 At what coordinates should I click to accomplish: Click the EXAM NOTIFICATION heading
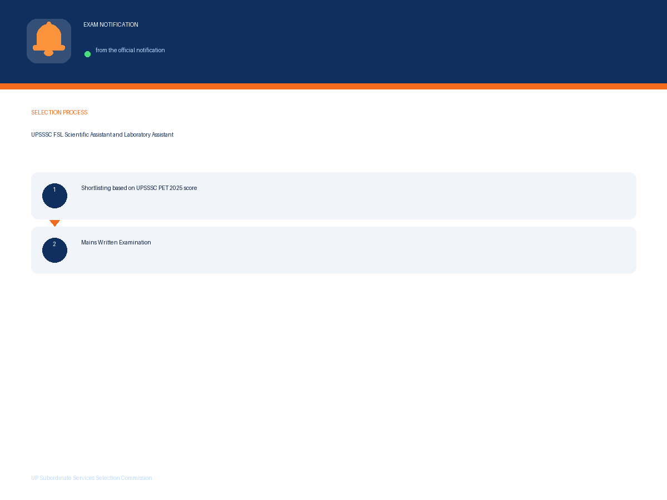point(111,24)
